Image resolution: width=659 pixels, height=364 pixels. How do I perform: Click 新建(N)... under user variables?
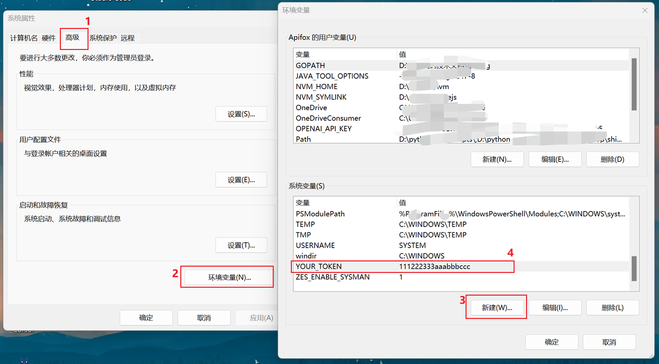click(x=497, y=159)
